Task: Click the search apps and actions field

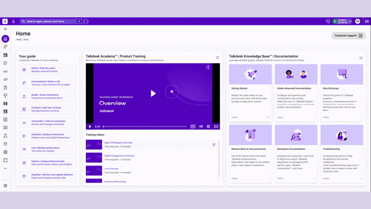Action: coord(54,21)
